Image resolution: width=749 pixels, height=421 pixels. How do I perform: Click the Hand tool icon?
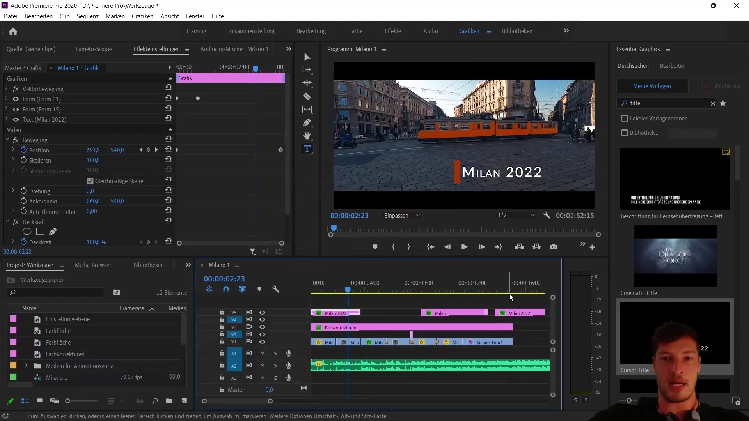click(x=307, y=136)
